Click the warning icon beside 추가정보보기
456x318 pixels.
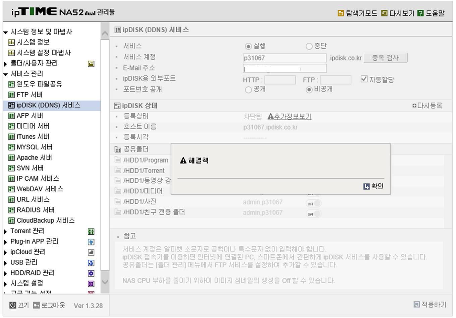pyautogui.click(x=271, y=116)
